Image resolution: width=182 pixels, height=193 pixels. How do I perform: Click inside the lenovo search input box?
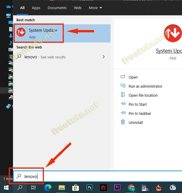click(98, 176)
